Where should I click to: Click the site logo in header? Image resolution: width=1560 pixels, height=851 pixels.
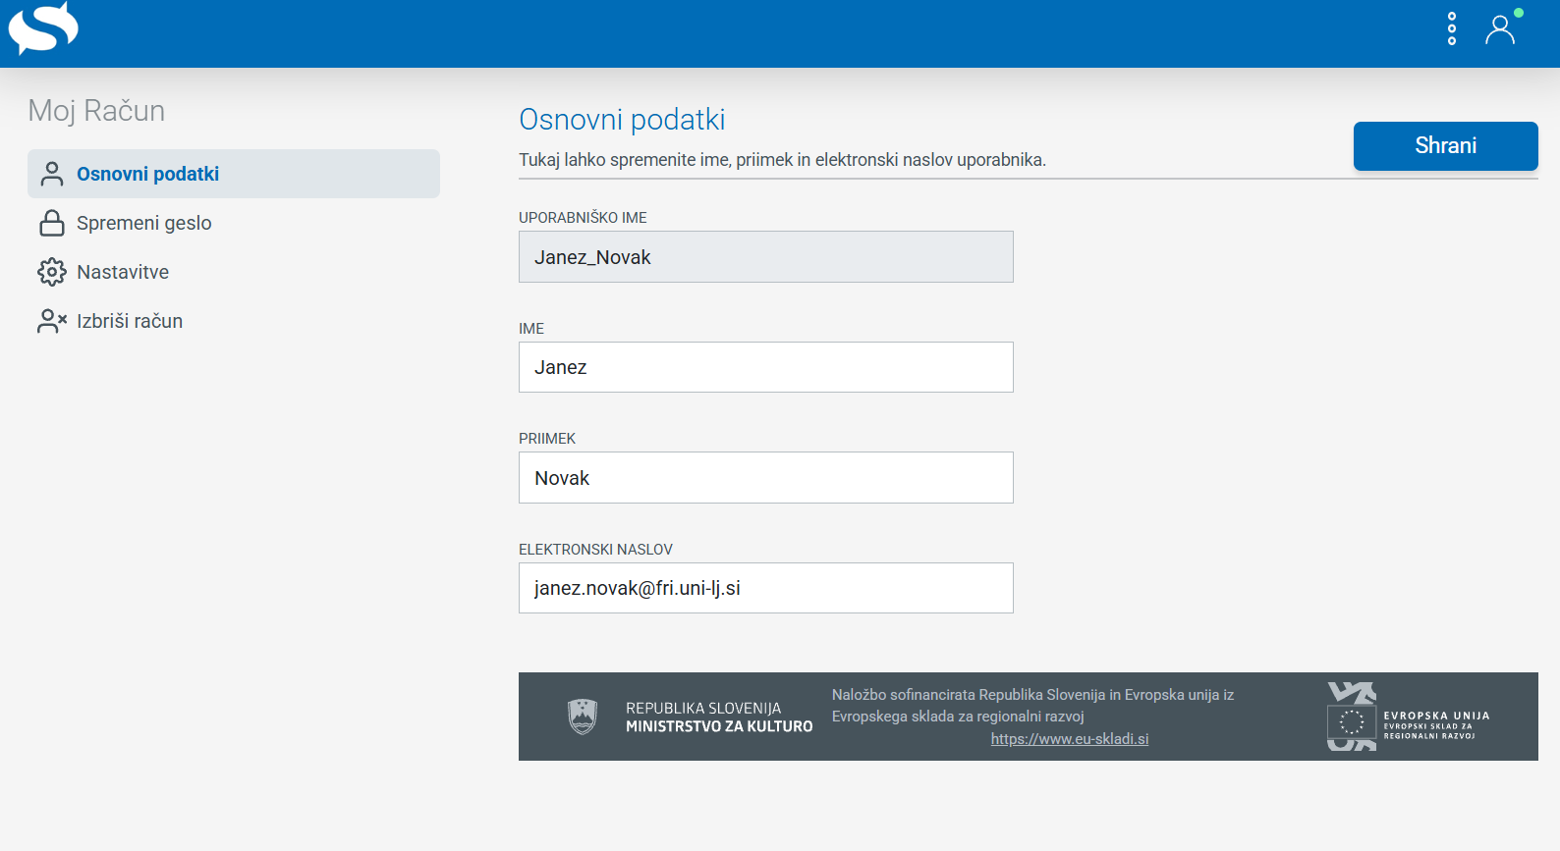(x=43, y=28)
